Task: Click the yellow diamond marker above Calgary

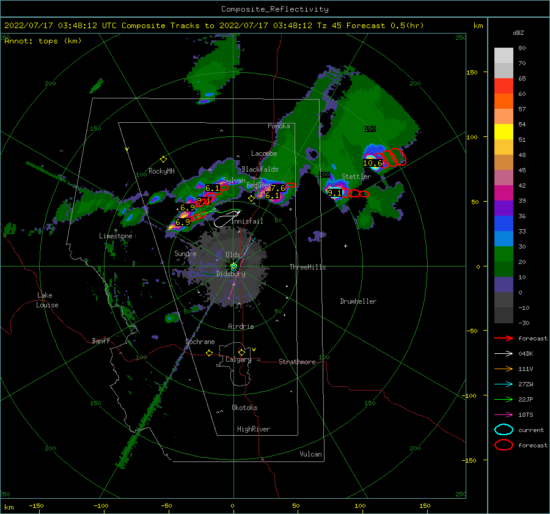Action: click(241, 352)
